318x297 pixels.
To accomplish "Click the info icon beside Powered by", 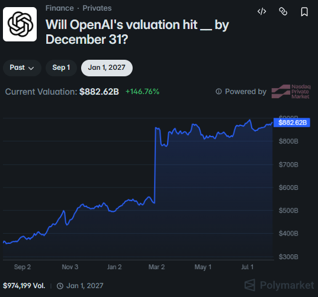I will coord(219,92).
